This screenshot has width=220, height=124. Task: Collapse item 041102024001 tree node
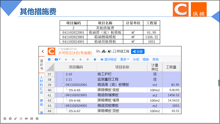(x=63, y=106)
